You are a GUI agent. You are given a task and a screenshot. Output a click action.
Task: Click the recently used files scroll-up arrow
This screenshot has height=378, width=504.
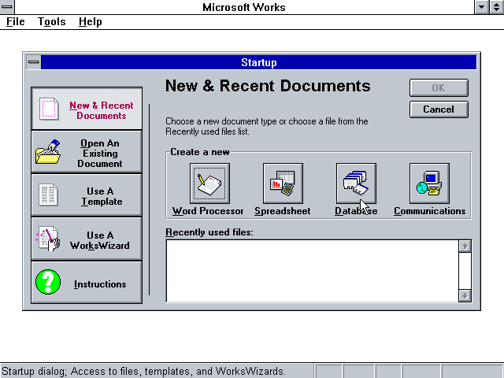click(x=465, y=246)
